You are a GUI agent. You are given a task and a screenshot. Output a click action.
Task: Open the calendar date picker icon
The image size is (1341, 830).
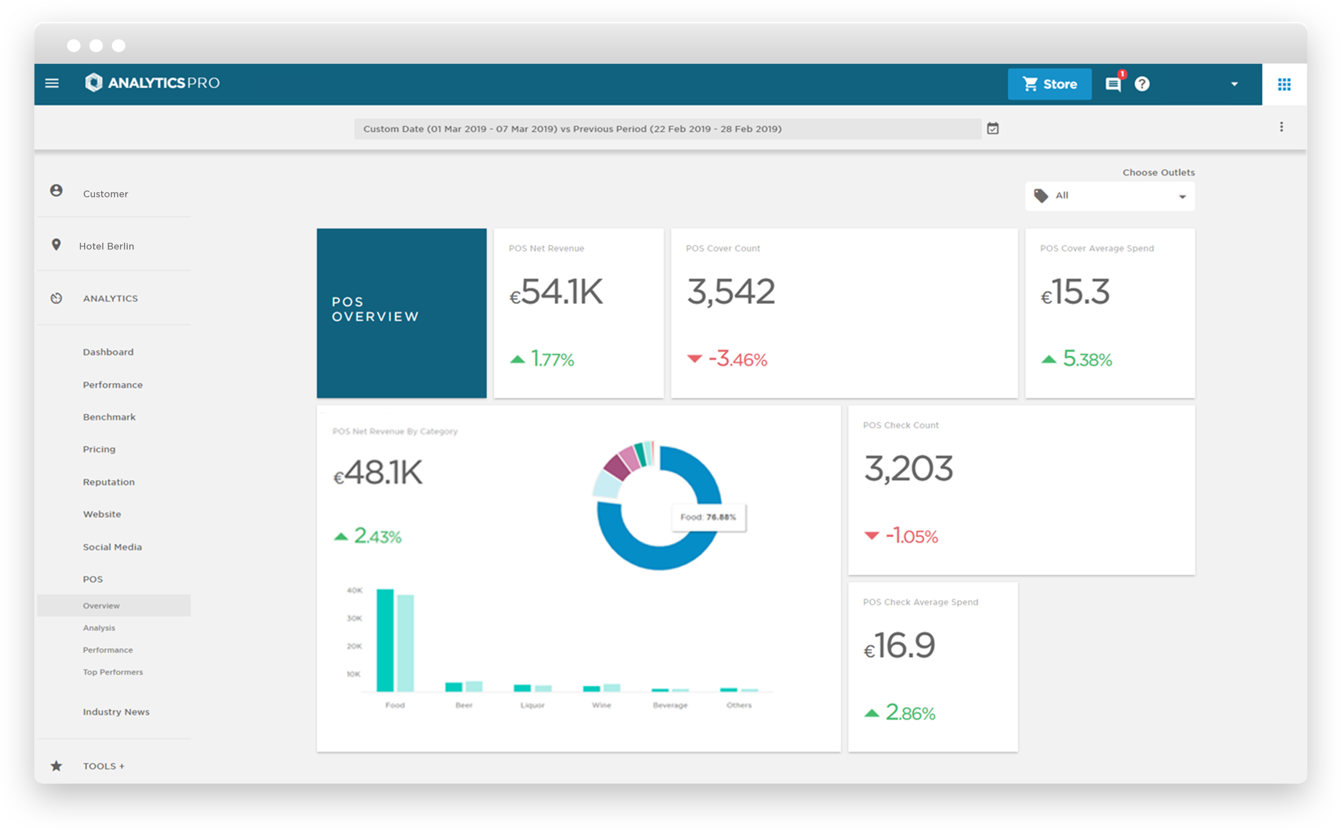(993, 129)
